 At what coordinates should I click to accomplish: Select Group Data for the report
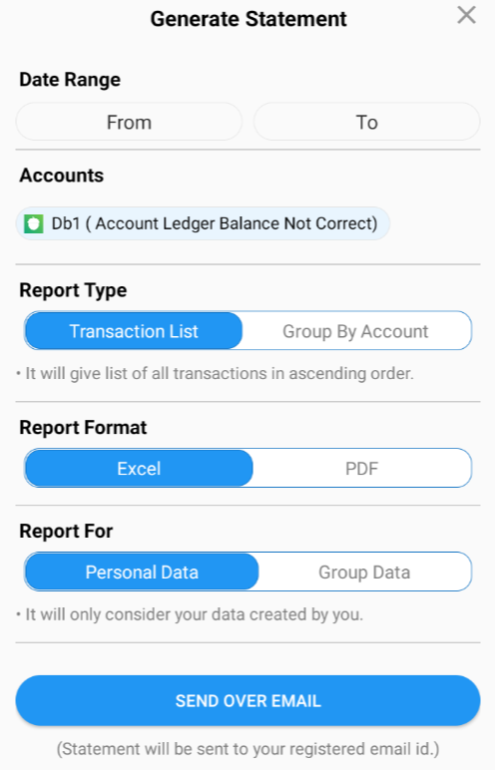[x=364, y=573]
